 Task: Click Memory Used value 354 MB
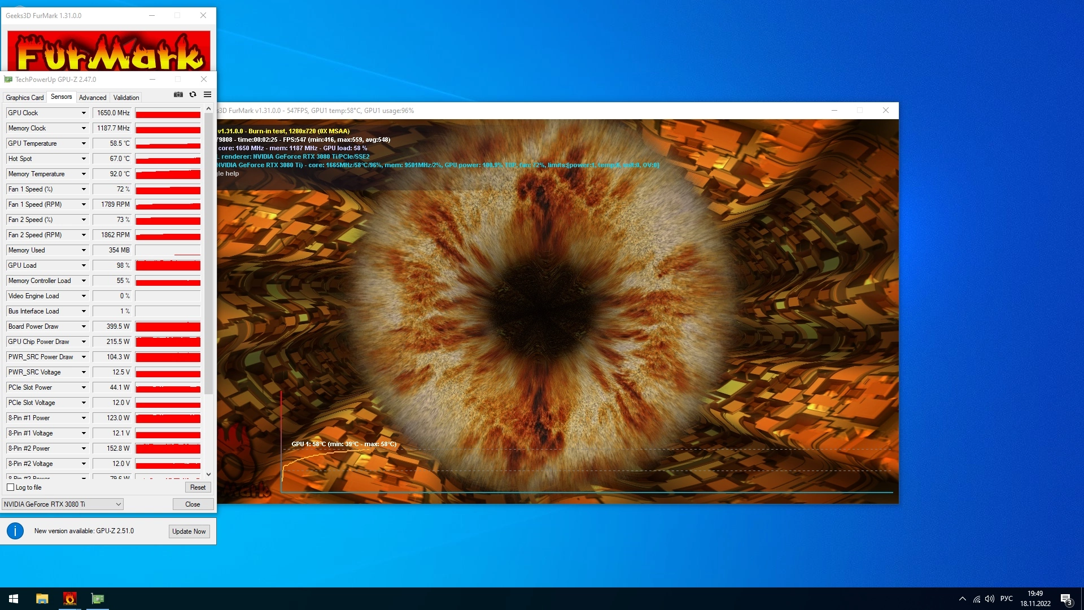[x=112, y=250]
